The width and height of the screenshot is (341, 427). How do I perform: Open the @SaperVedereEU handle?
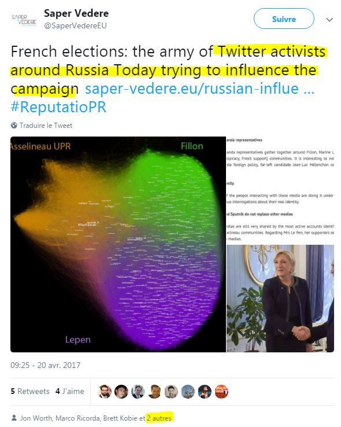click(75, 25)
